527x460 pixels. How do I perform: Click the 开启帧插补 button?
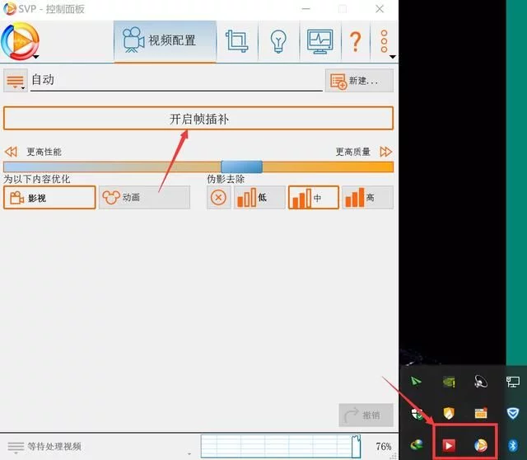198,119
